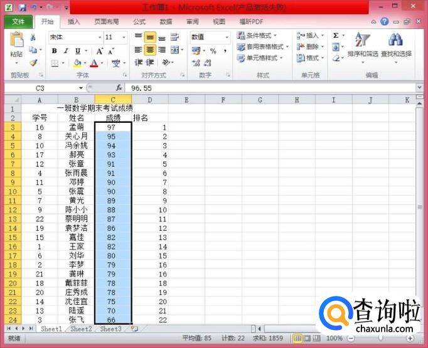Click the Clear eraser icon
Viewport: 428px width, 348px height.
coord(336,58)
